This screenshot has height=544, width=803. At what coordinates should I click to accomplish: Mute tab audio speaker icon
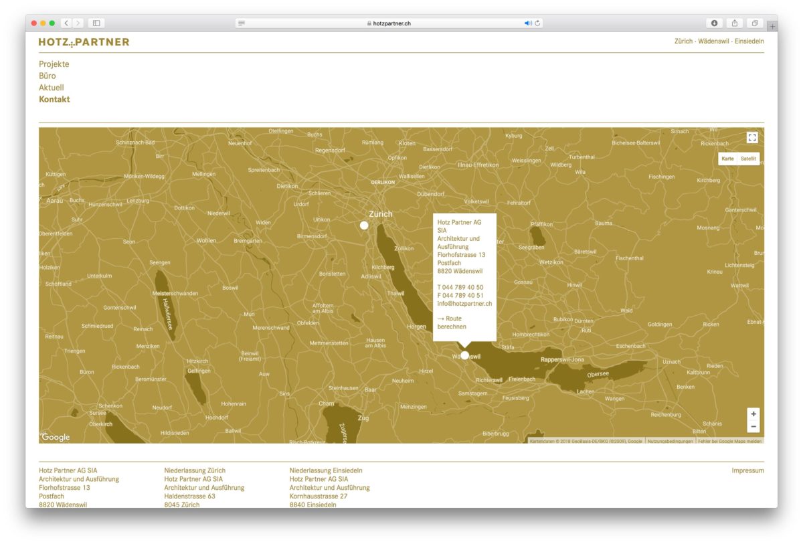pos(528,23)
